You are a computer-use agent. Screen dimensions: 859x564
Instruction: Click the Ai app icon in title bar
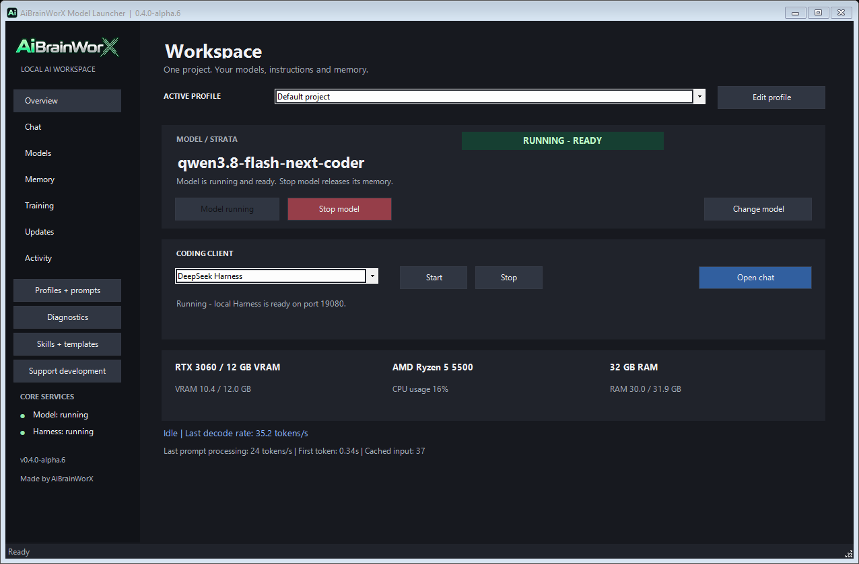11,13
